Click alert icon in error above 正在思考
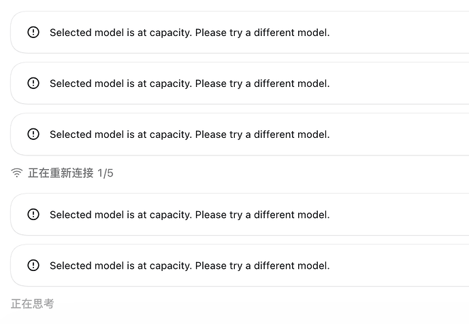 [x=33, y=265]
